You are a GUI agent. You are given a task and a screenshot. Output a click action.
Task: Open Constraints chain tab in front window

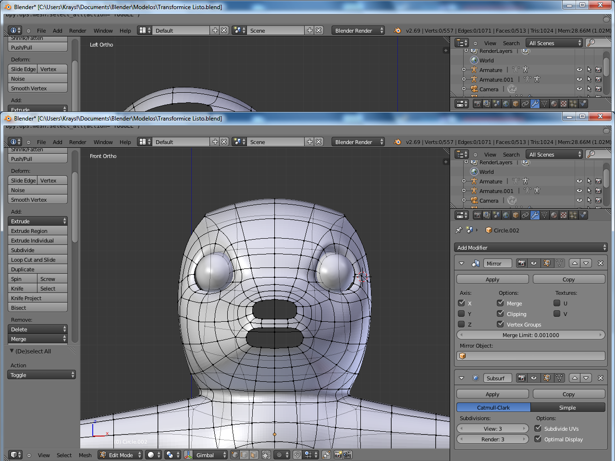(x=525, y=215)
